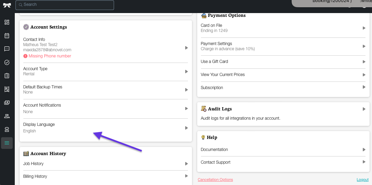The height and width of the screenshot is (185, 372).
Task: Open the dashboard grid icon in sidebar
Action: point(7,22)
